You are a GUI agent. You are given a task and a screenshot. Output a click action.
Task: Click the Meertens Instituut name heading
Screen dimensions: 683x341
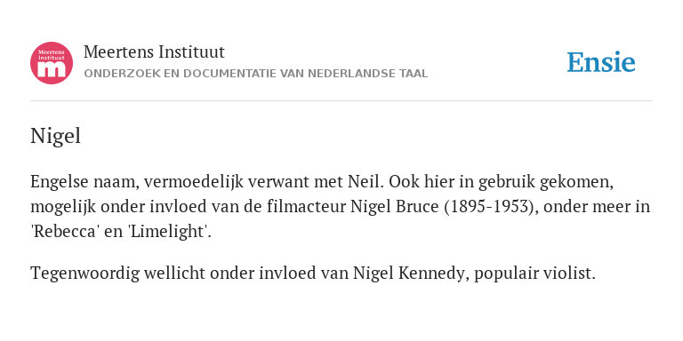tap(154, 52)
